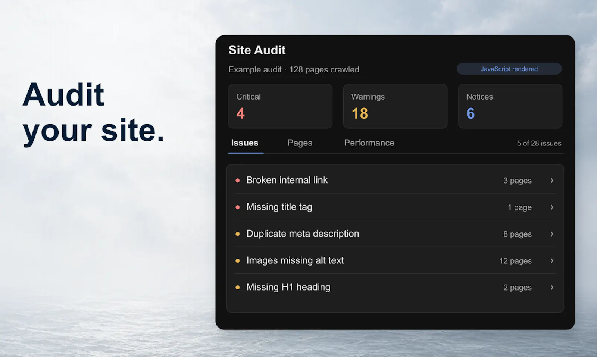This screenshot has height=357, width=597.
Task: Expand the Images missing alt text chevron
Action: coord(551,261)
